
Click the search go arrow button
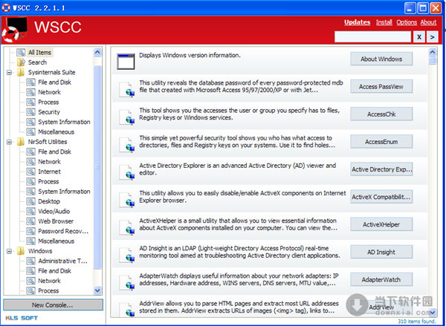433,37
